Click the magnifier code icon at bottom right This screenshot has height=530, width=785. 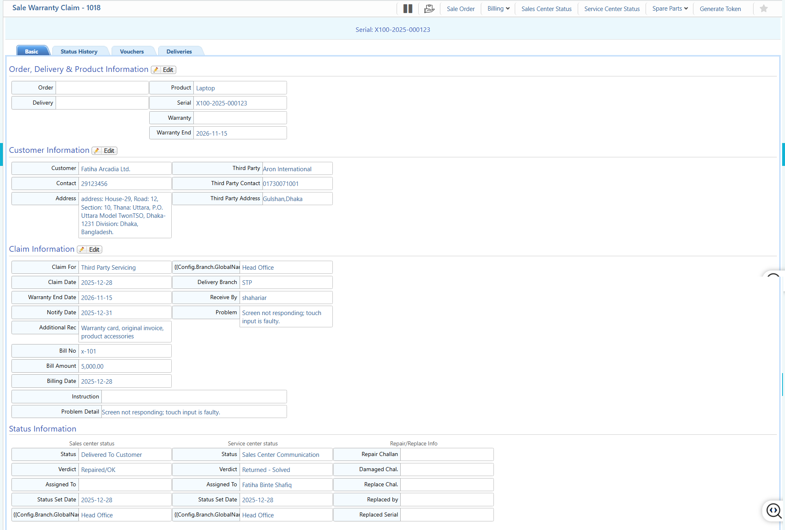[x=774, y=510]
